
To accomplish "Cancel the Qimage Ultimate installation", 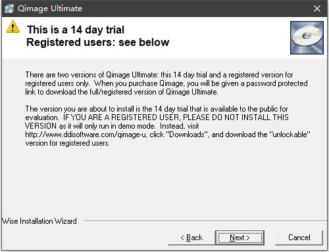I will (x=299, y=238).
